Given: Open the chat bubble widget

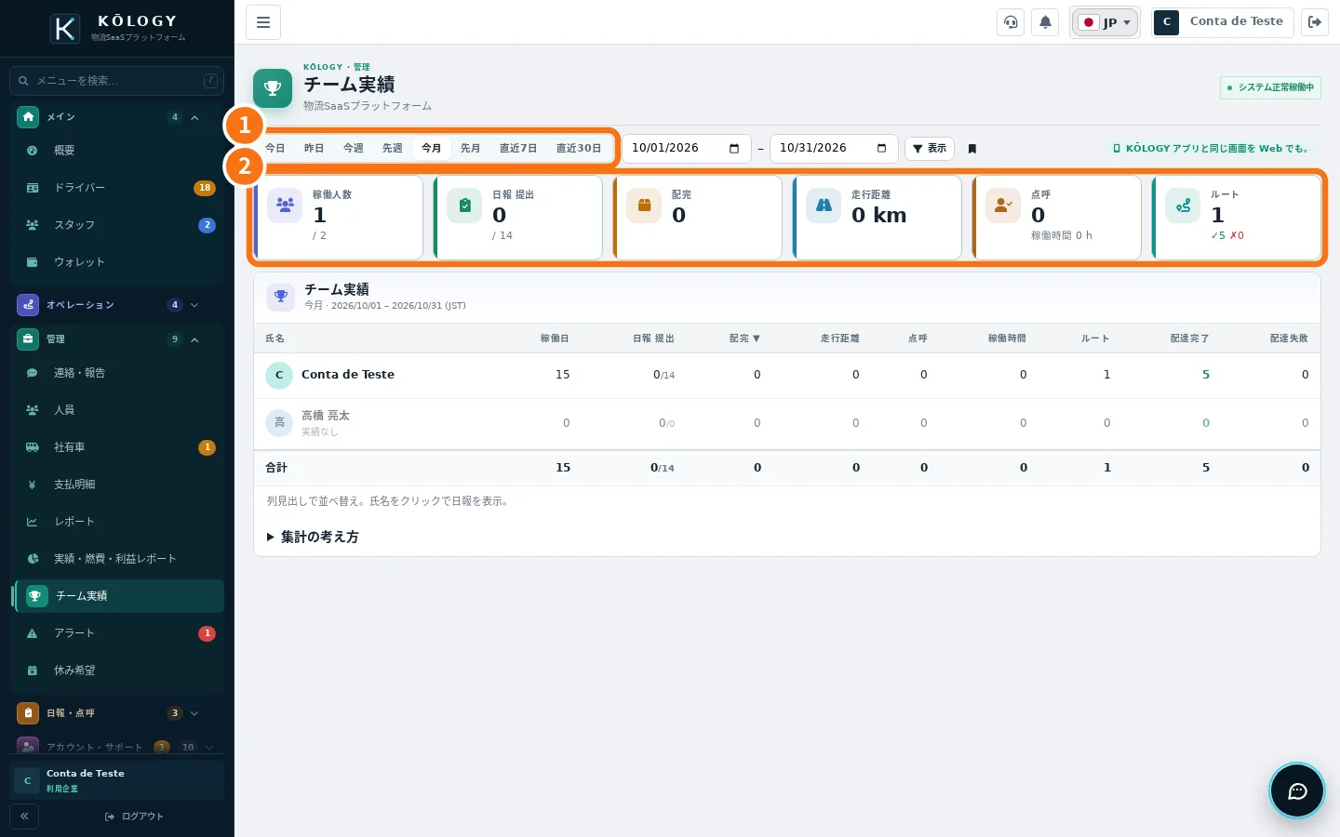Looking at the screenshot, I should click(1297, 790).
